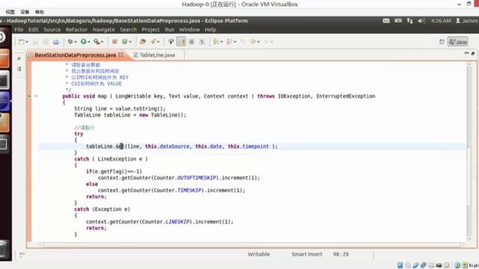
Task: Click the Next Annotation arrow icon
Action: 216,42
